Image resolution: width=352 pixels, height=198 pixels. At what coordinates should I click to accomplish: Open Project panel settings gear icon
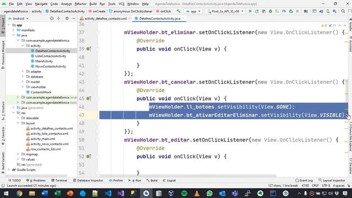(67, 18)
